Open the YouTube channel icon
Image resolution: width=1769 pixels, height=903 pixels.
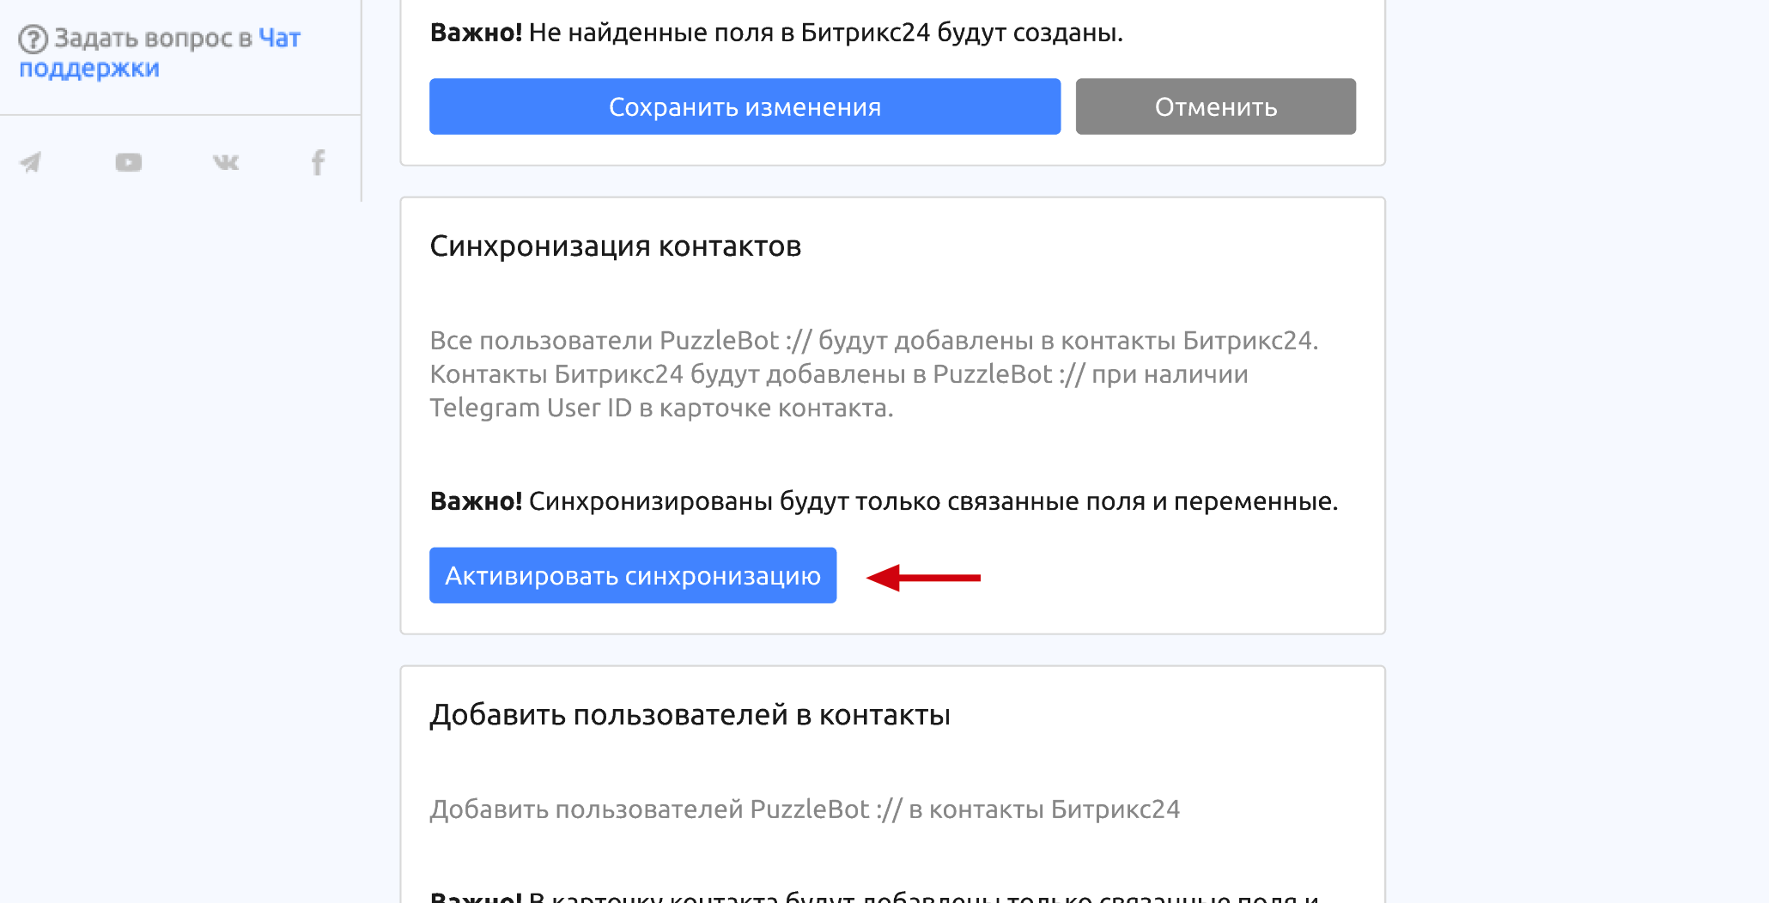(129, 162)
